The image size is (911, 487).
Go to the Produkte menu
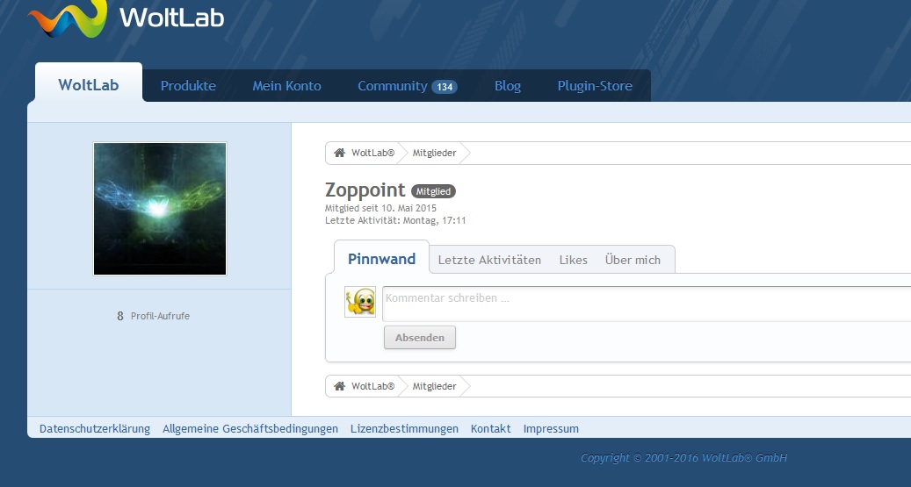coord(188,86)
